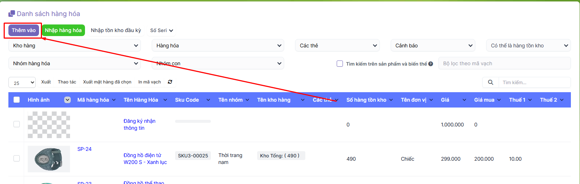Click the sort chevron on Mã hàng hóa
580x184 pixels.
pos(114,100)
